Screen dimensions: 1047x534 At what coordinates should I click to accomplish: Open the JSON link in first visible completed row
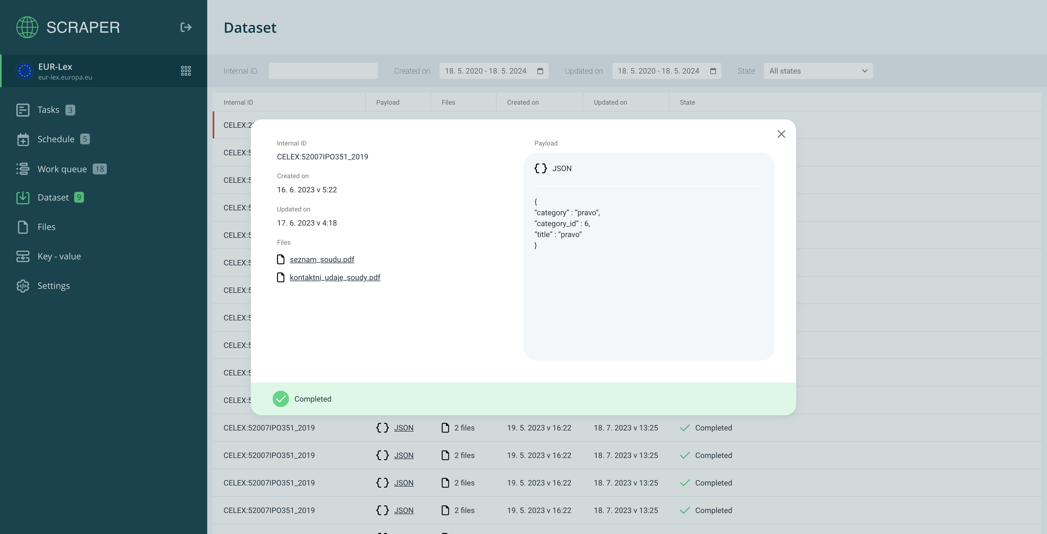point(403,428)
